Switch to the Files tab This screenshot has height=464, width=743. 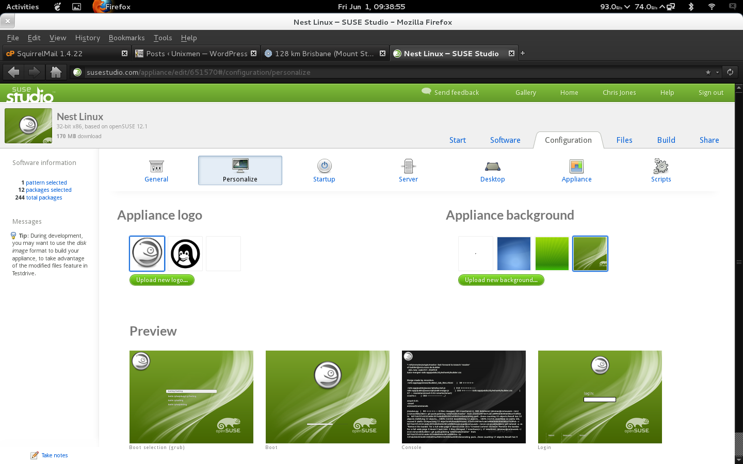(x=624, y=140)
